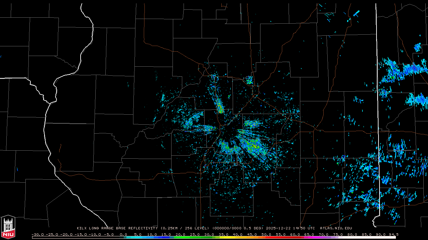Click the 65.0 dBZ magenta color scale segment
The image size is (428, 240).
click(x=309, y=237)
